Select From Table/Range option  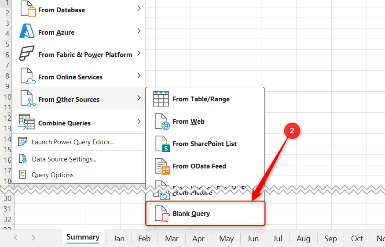click(205, 99)
